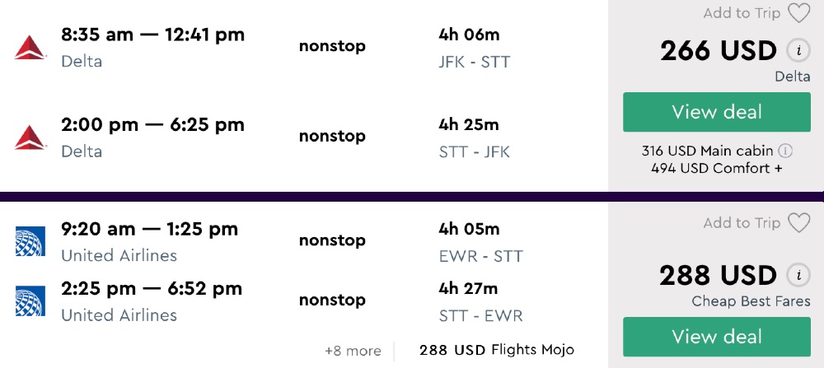The image size is (824, 368).
Task: Click info icon beside 316 USD Main cabin
Action: 786,151
